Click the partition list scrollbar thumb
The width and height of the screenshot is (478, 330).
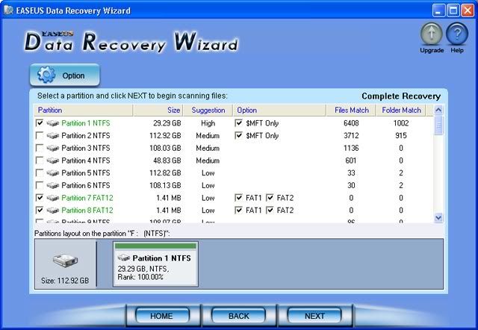[438, 125]
